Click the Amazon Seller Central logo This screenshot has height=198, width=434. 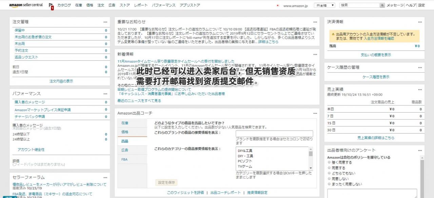point(26,5)
